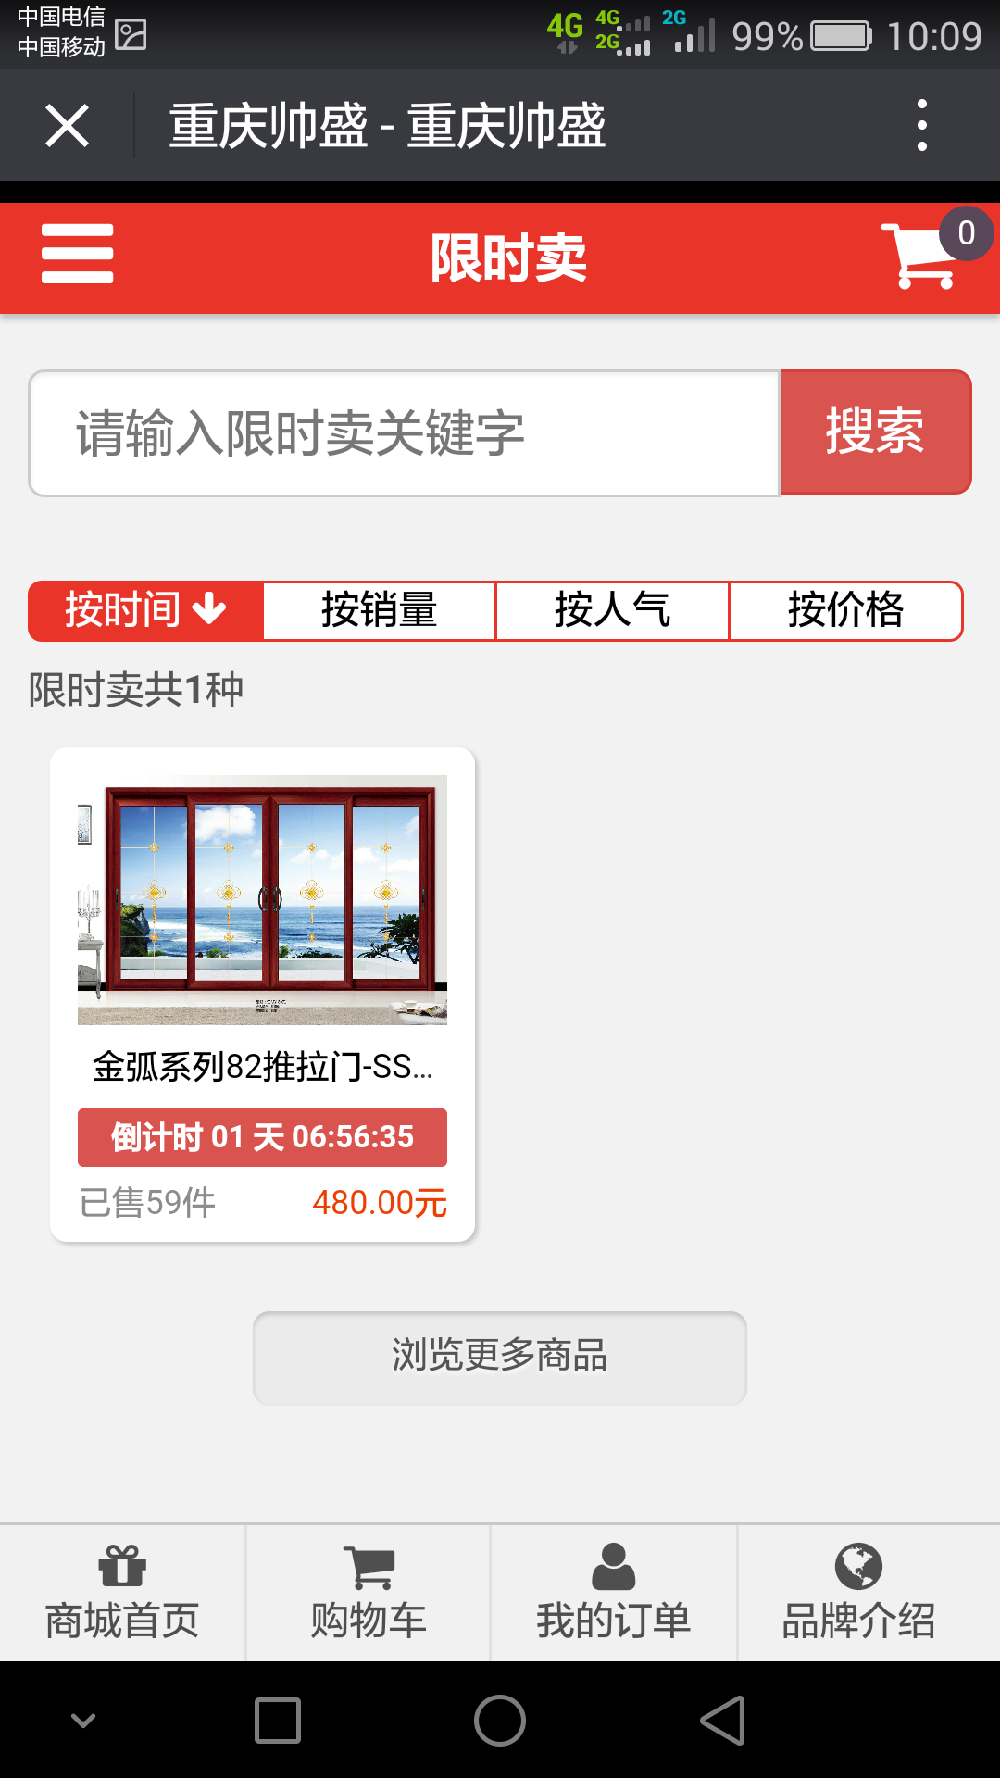Sort products by 按销量
The width and height of the screenshot is (1000, 1778).
click(x=380, y=610)
